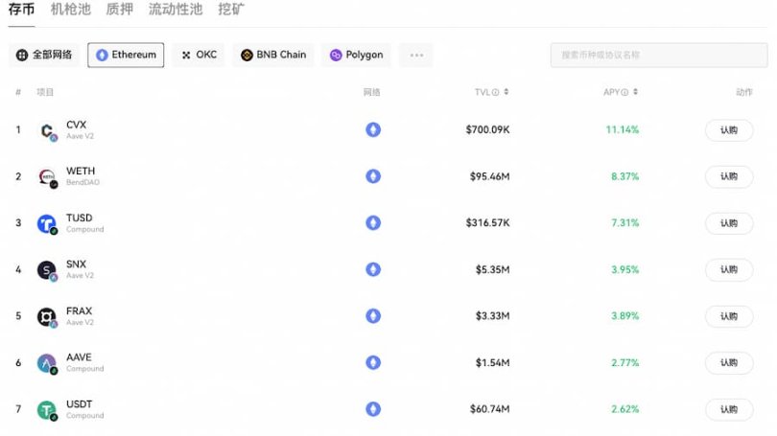The image size is (777, 436).
Task: Click the $5.35M TVL value
Action: tap(492, 269)
